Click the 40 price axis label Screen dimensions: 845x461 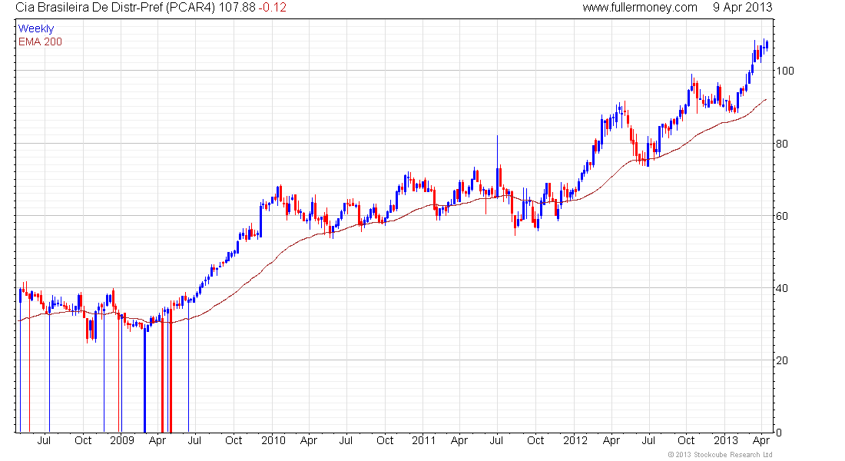[782, 288]
